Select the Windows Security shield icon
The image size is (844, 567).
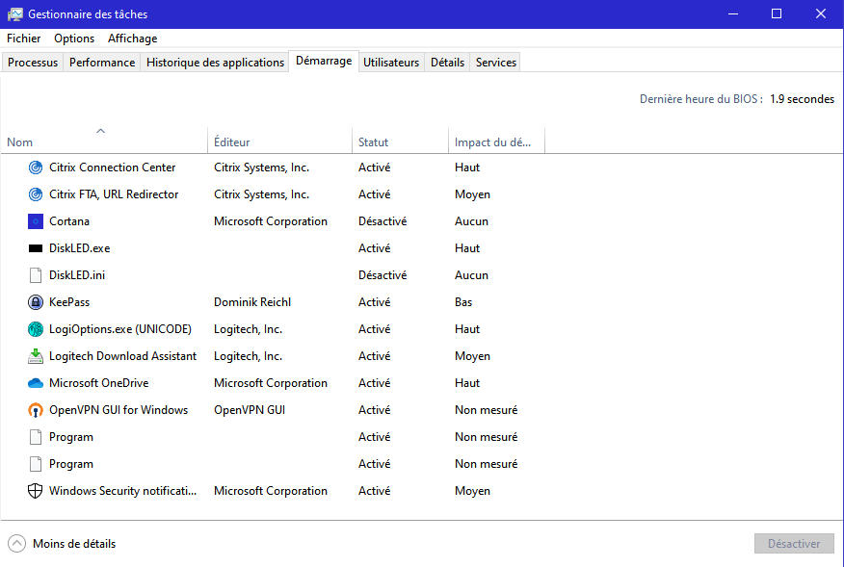coord(36,491)
